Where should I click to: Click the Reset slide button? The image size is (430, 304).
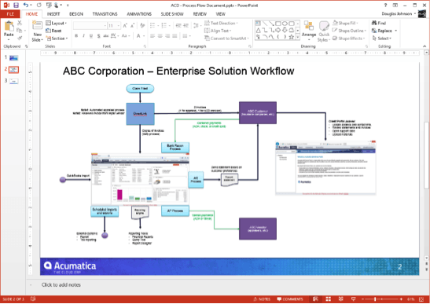53,31
